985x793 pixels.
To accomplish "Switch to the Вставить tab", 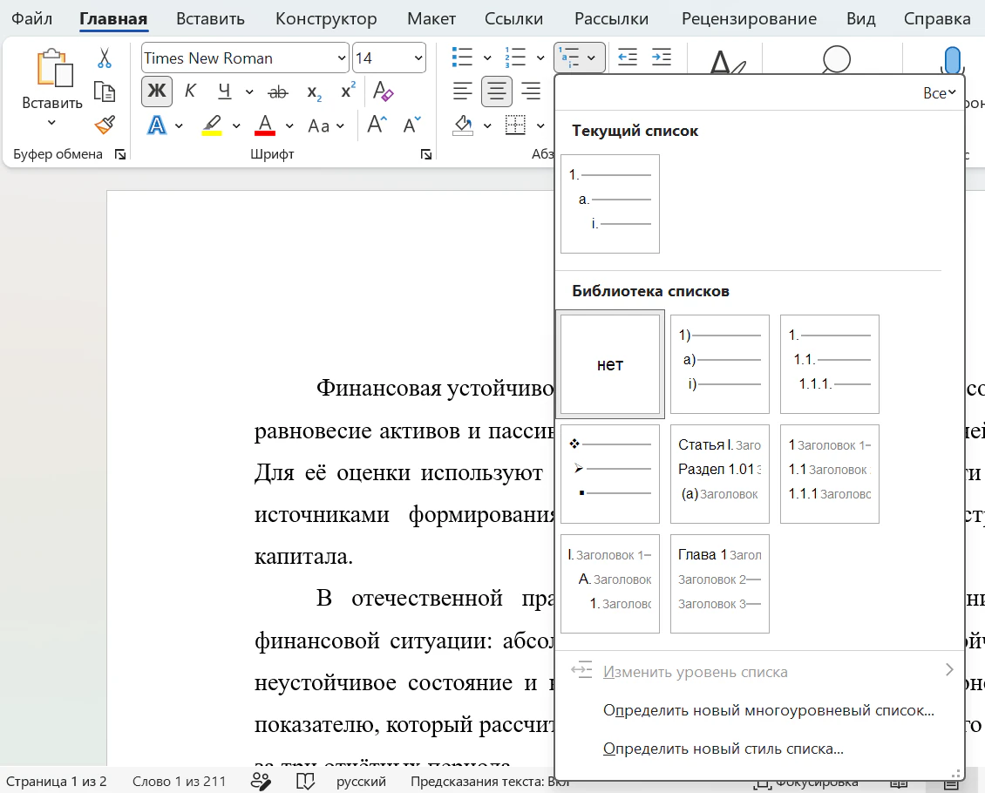I will click(210, 19).
